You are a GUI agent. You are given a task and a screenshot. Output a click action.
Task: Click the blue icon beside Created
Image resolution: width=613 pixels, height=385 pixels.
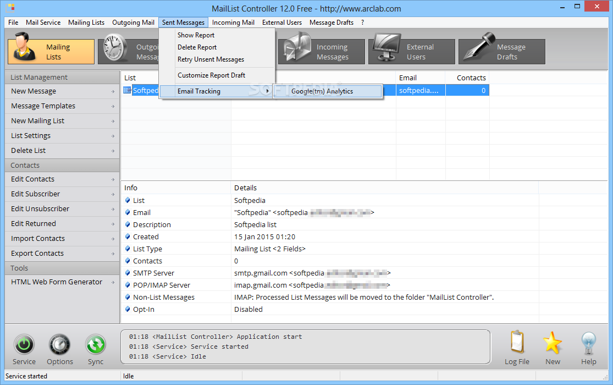click(128, 237)
